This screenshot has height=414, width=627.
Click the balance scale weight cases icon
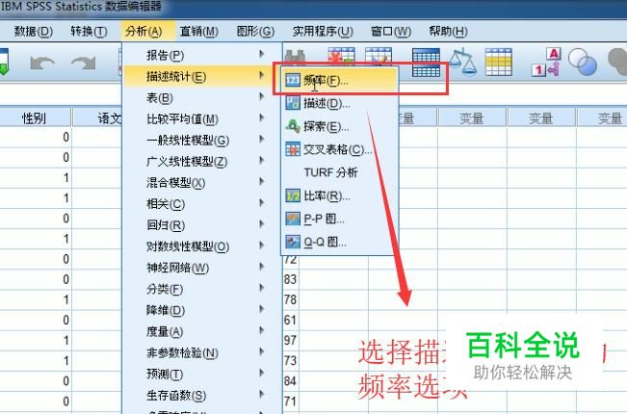click(462, 63)
